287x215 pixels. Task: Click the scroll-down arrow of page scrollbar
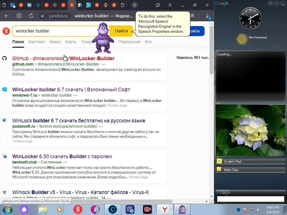pyautogui.click(x=211, y=197)
